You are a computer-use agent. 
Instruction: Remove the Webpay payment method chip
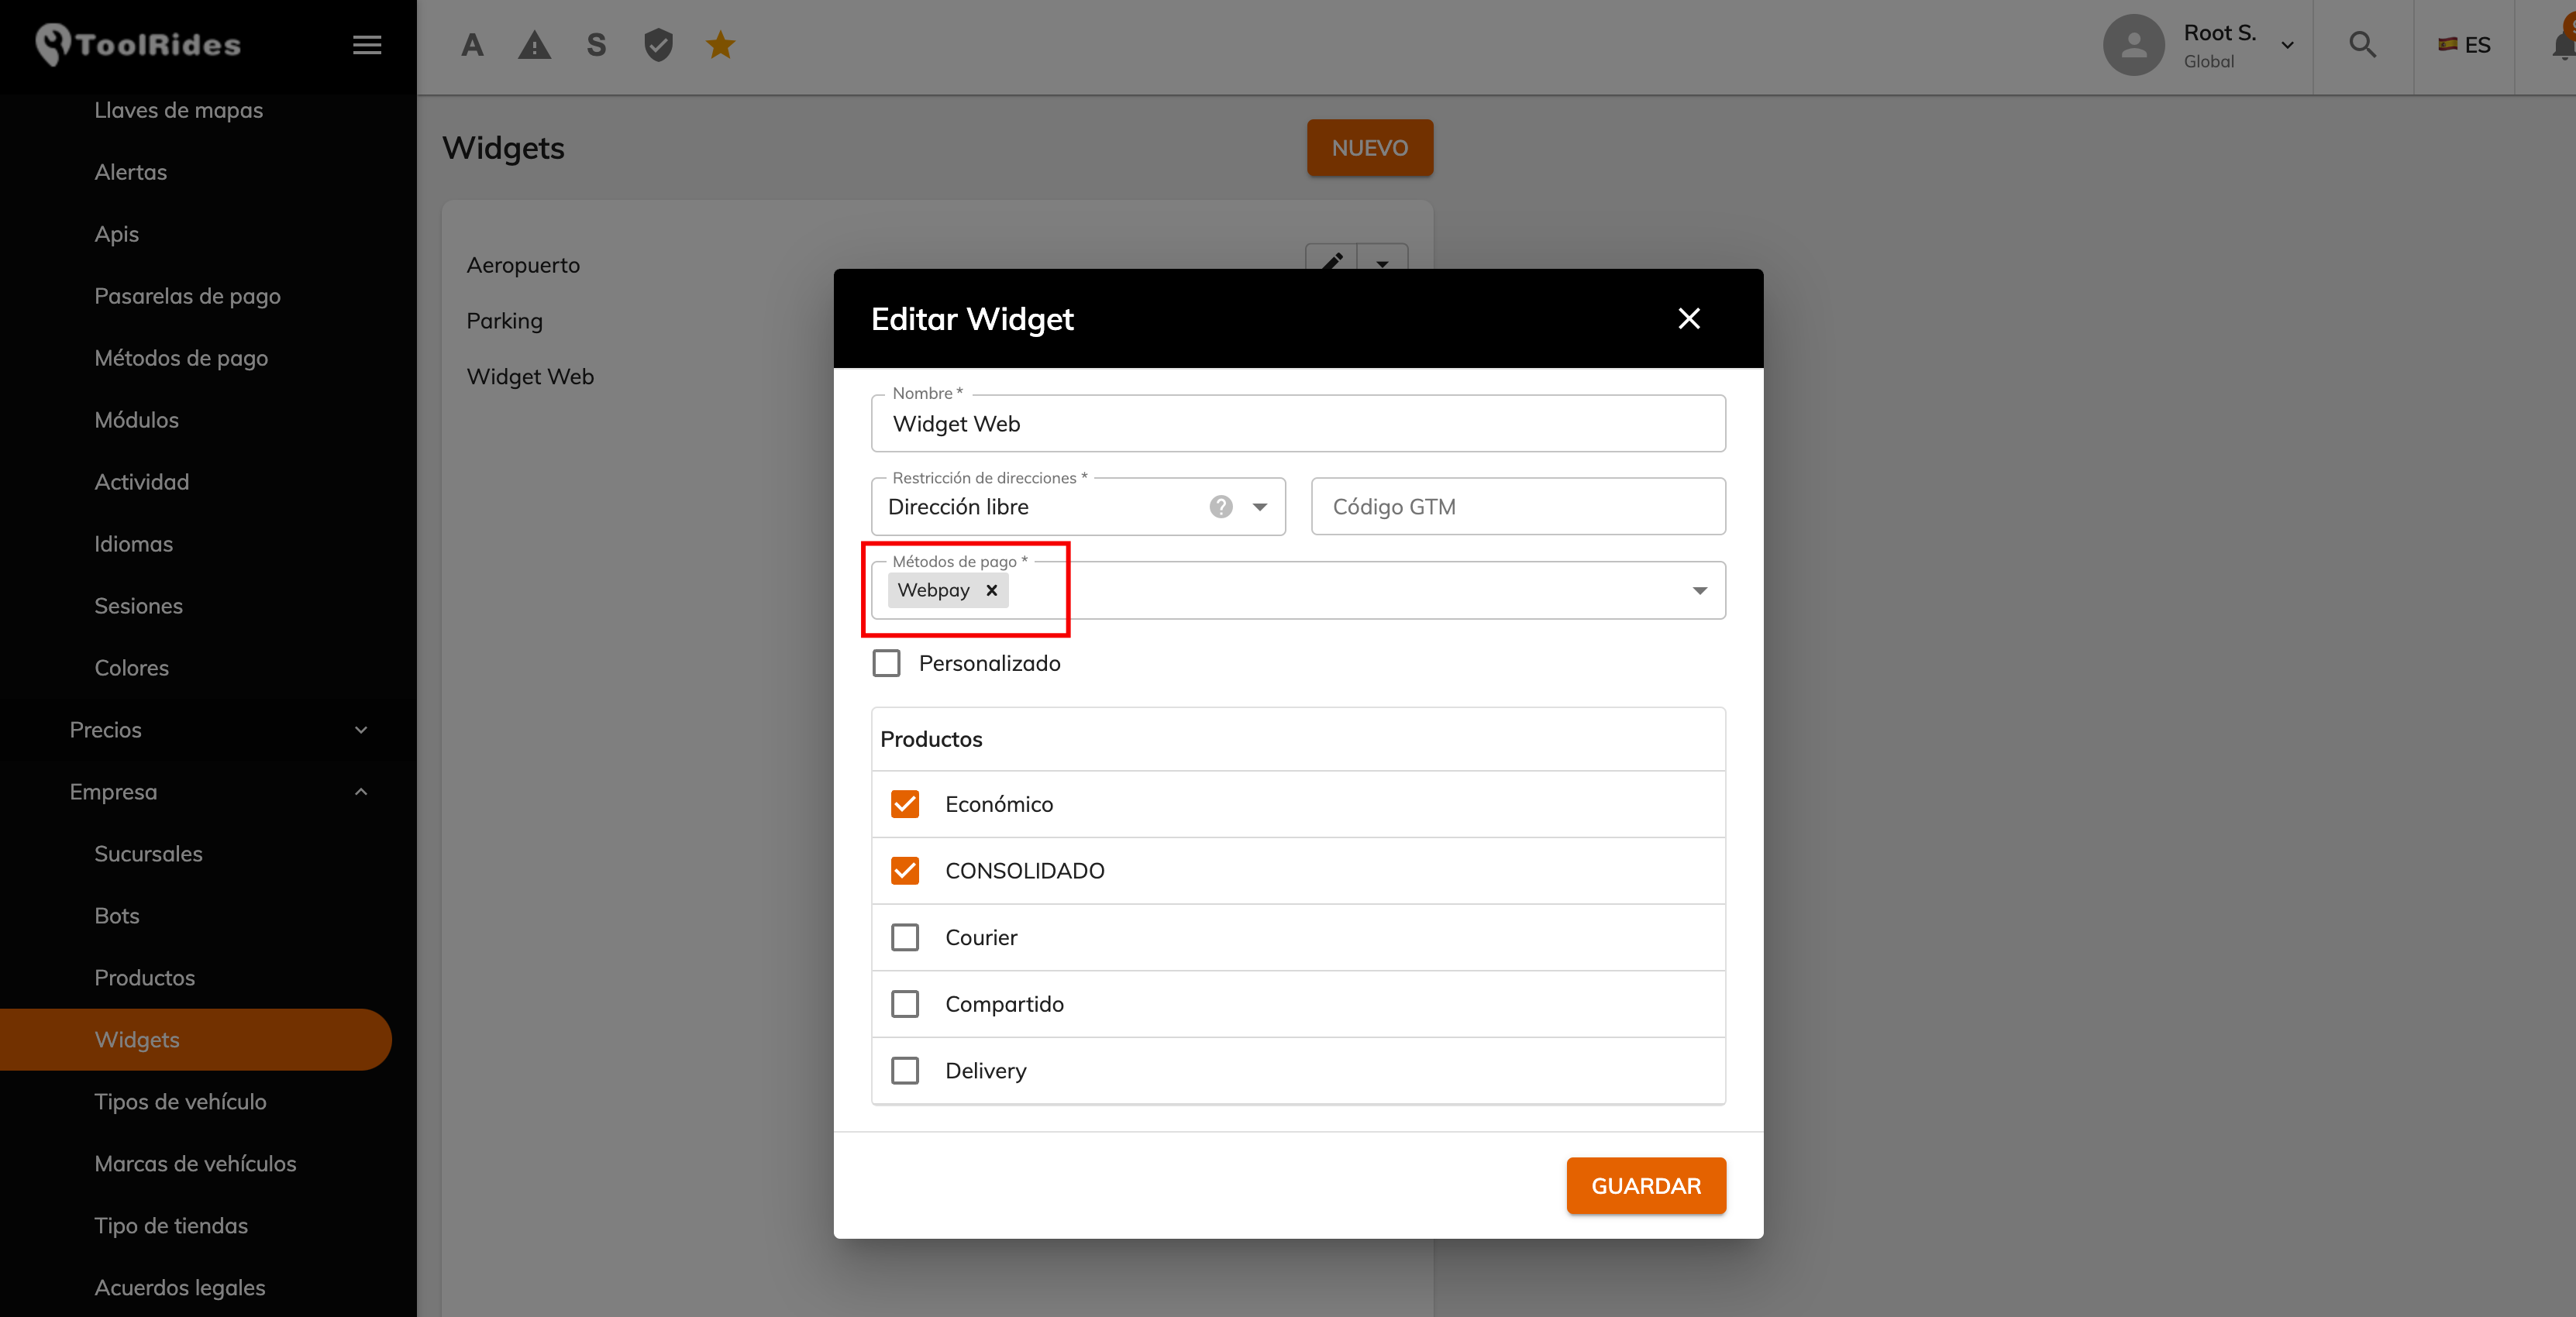991,591
